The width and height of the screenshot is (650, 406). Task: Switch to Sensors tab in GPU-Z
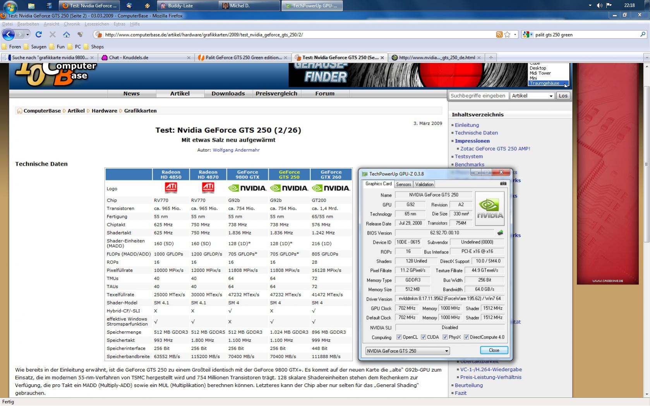click(403, 184)
